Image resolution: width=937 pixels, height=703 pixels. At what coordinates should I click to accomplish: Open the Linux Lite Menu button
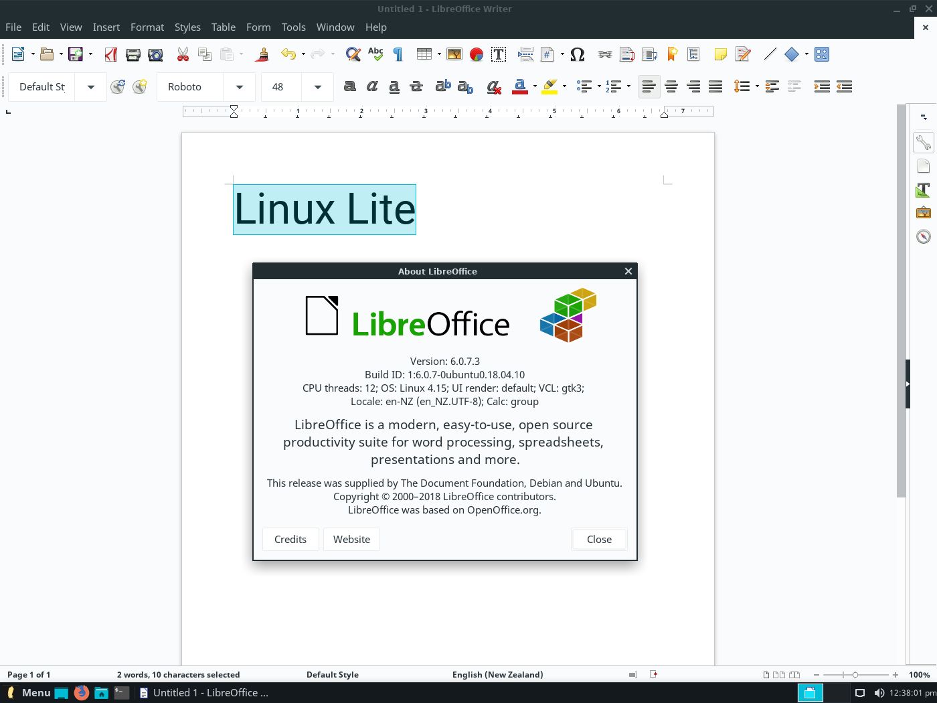click(29, 693)
